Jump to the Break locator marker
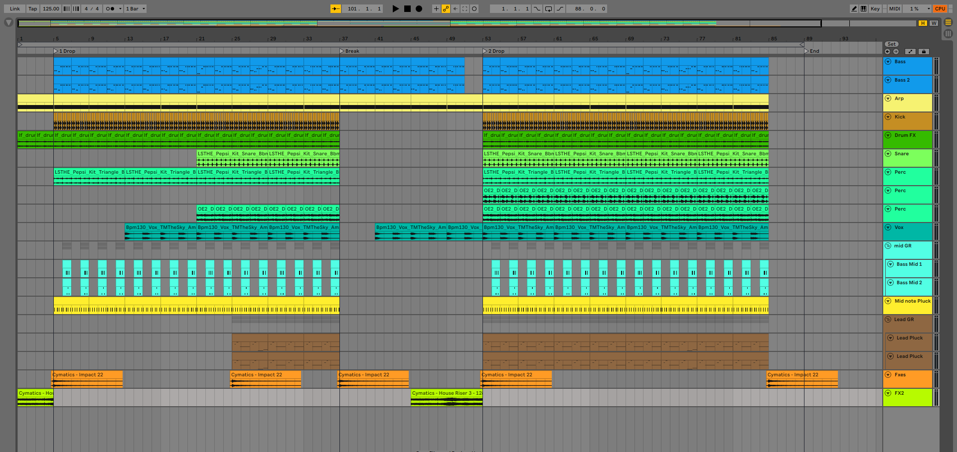The image size is (957, 452). pyautogui.click(x=342, y=51)
